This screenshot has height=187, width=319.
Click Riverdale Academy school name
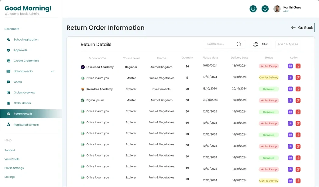(x=99, y=89)
